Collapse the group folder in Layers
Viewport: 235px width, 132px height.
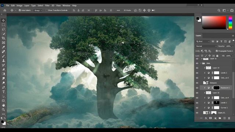click(x=201, y=63)
